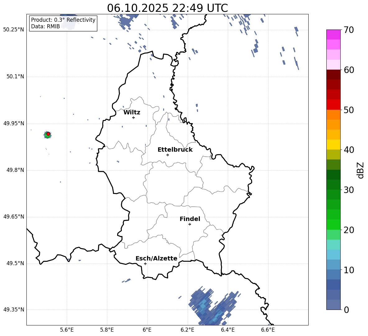Image resolution: width=368 pixels, height=336 pixels.
Task: Click the Wiltz station cross marker
Action: tap(134, 117)
